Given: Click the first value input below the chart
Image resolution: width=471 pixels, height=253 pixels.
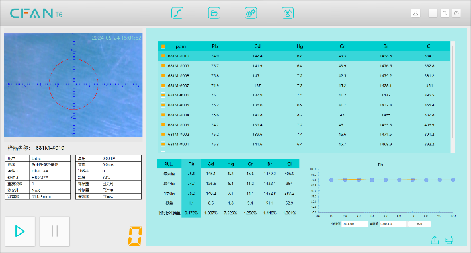Looking at the screenshot, I should (355, 224).
